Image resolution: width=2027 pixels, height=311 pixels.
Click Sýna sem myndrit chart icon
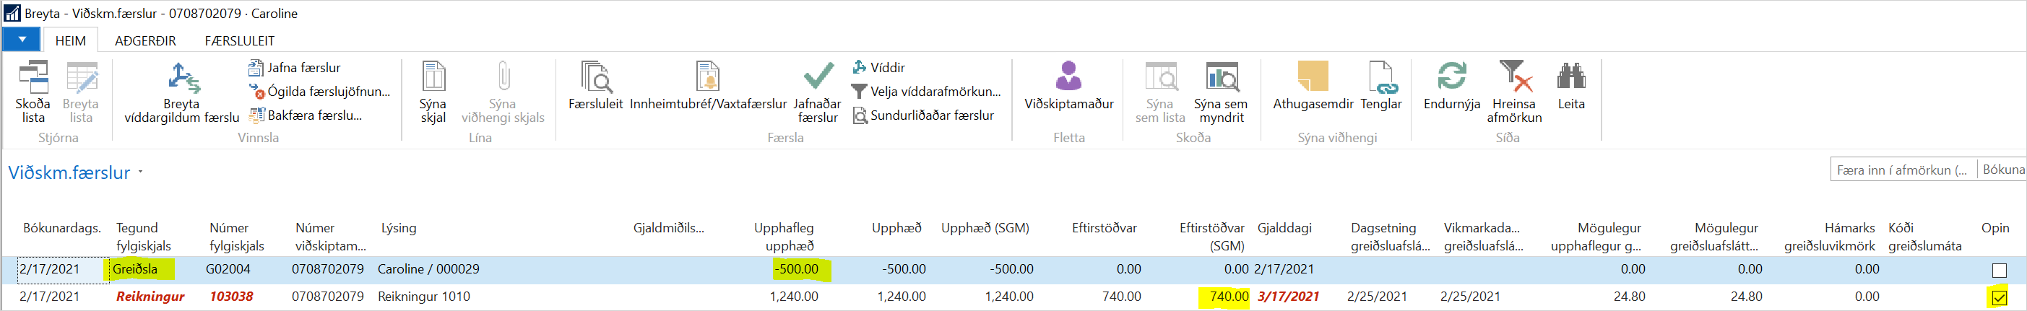coord(1220,79)
